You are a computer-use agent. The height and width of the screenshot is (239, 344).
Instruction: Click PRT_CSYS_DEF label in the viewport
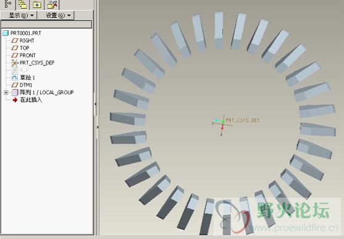coord(243,120)
